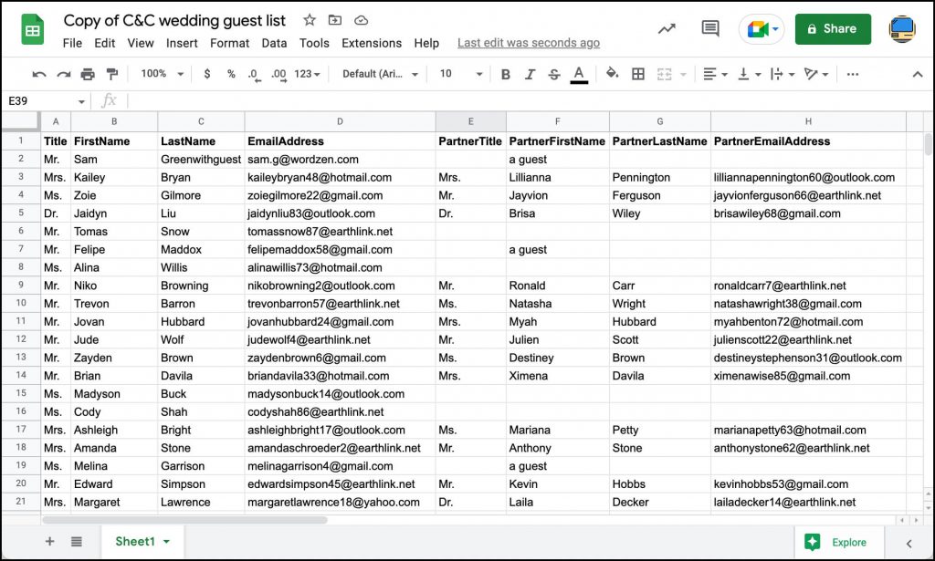
Task: Open the text color picker
Action: (x=579, y=74)
